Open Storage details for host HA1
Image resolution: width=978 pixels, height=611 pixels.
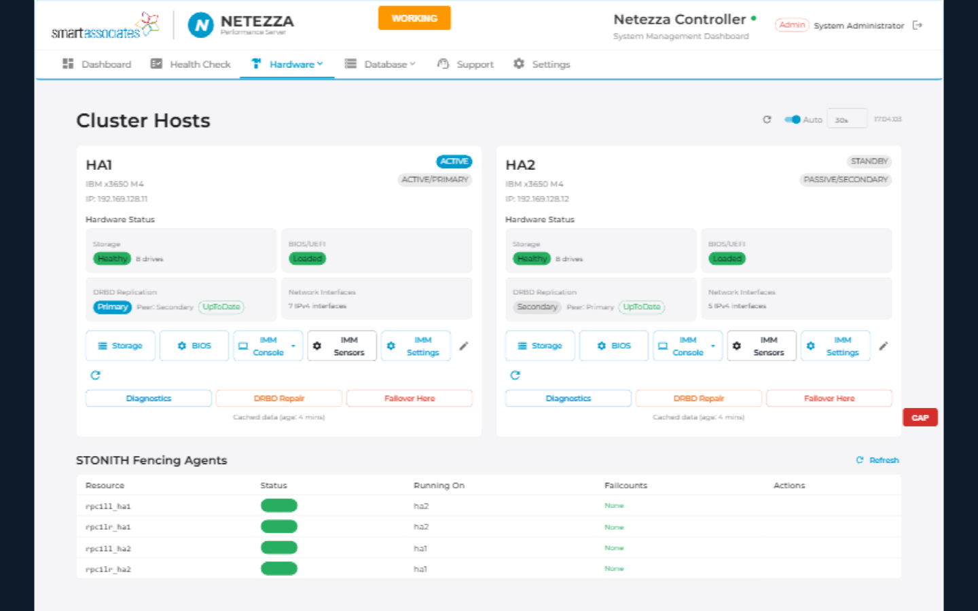coord(120,346)
